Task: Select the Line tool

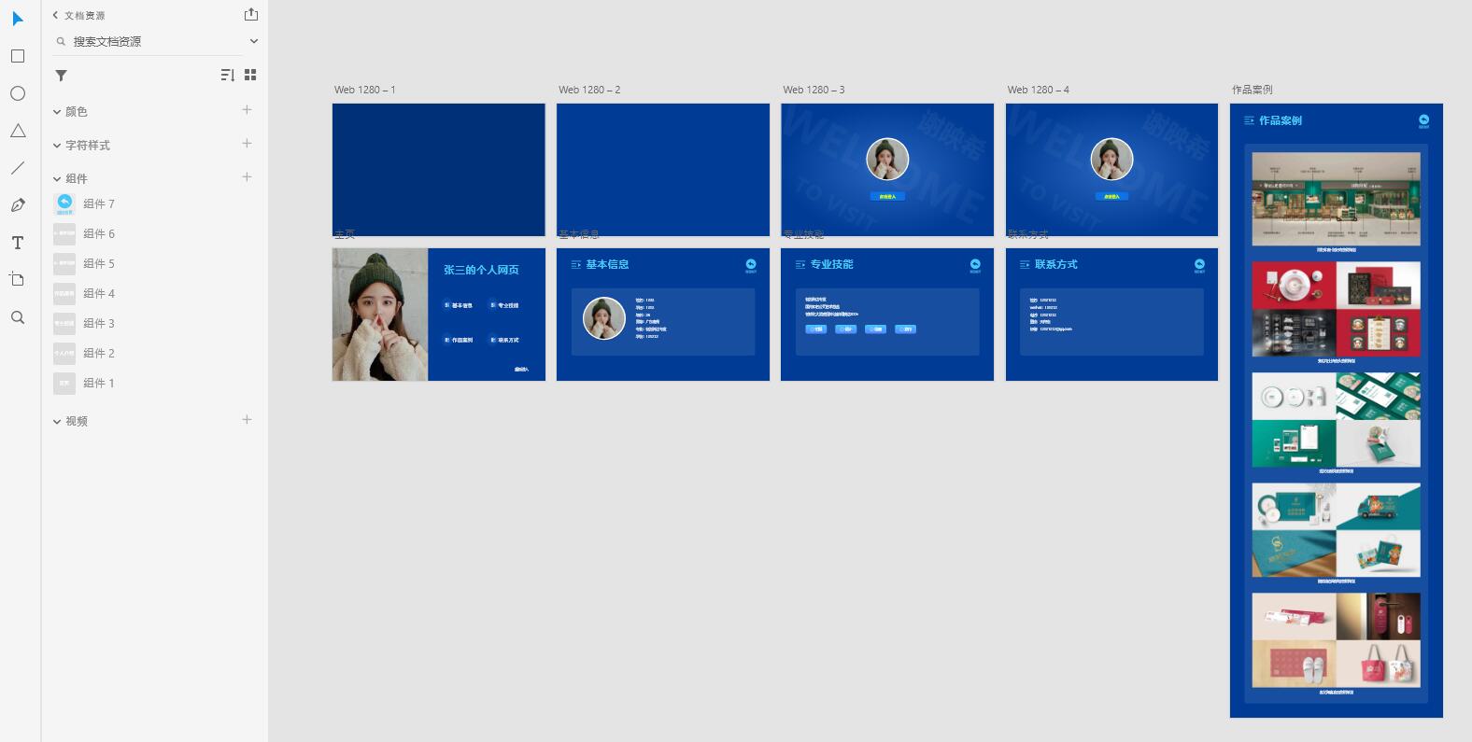Action: click(x=18, y=168)
